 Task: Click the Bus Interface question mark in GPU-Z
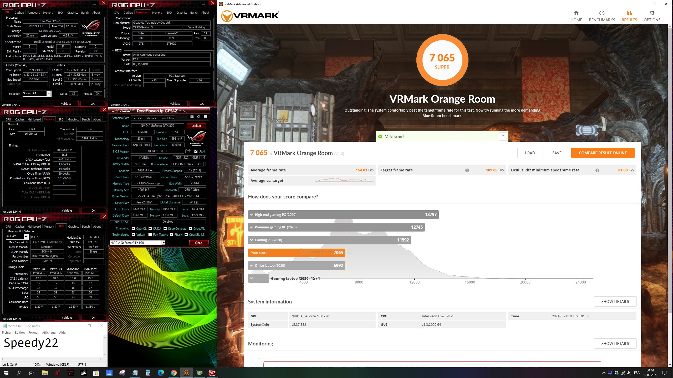coord(205,164)
